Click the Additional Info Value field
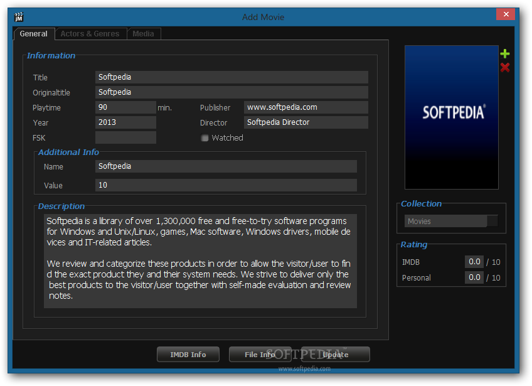The width and height of the screenshot is (532, 386). click(226, 185)
